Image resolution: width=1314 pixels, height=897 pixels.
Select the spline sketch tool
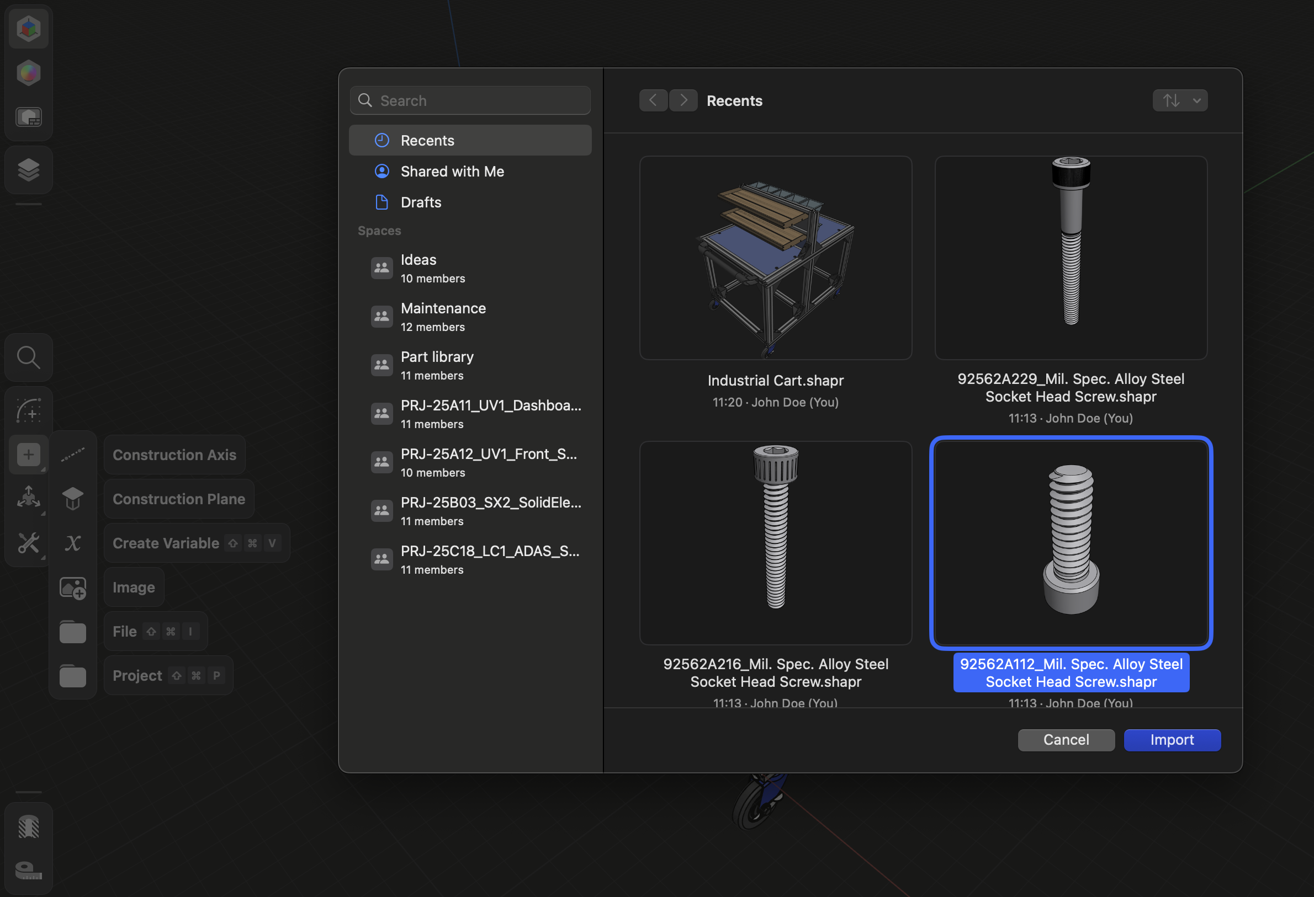28,410
